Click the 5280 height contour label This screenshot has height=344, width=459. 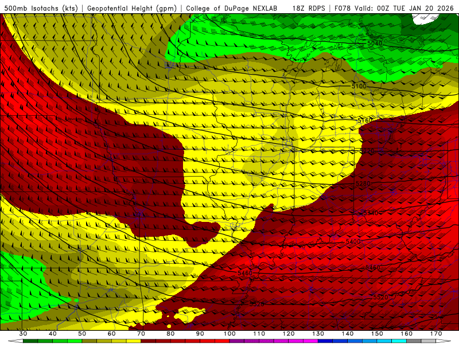[x=363, y=183]
